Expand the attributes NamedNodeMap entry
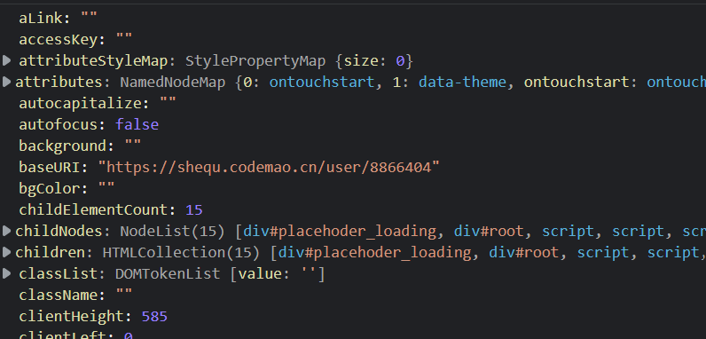 (x=6, y=82)
